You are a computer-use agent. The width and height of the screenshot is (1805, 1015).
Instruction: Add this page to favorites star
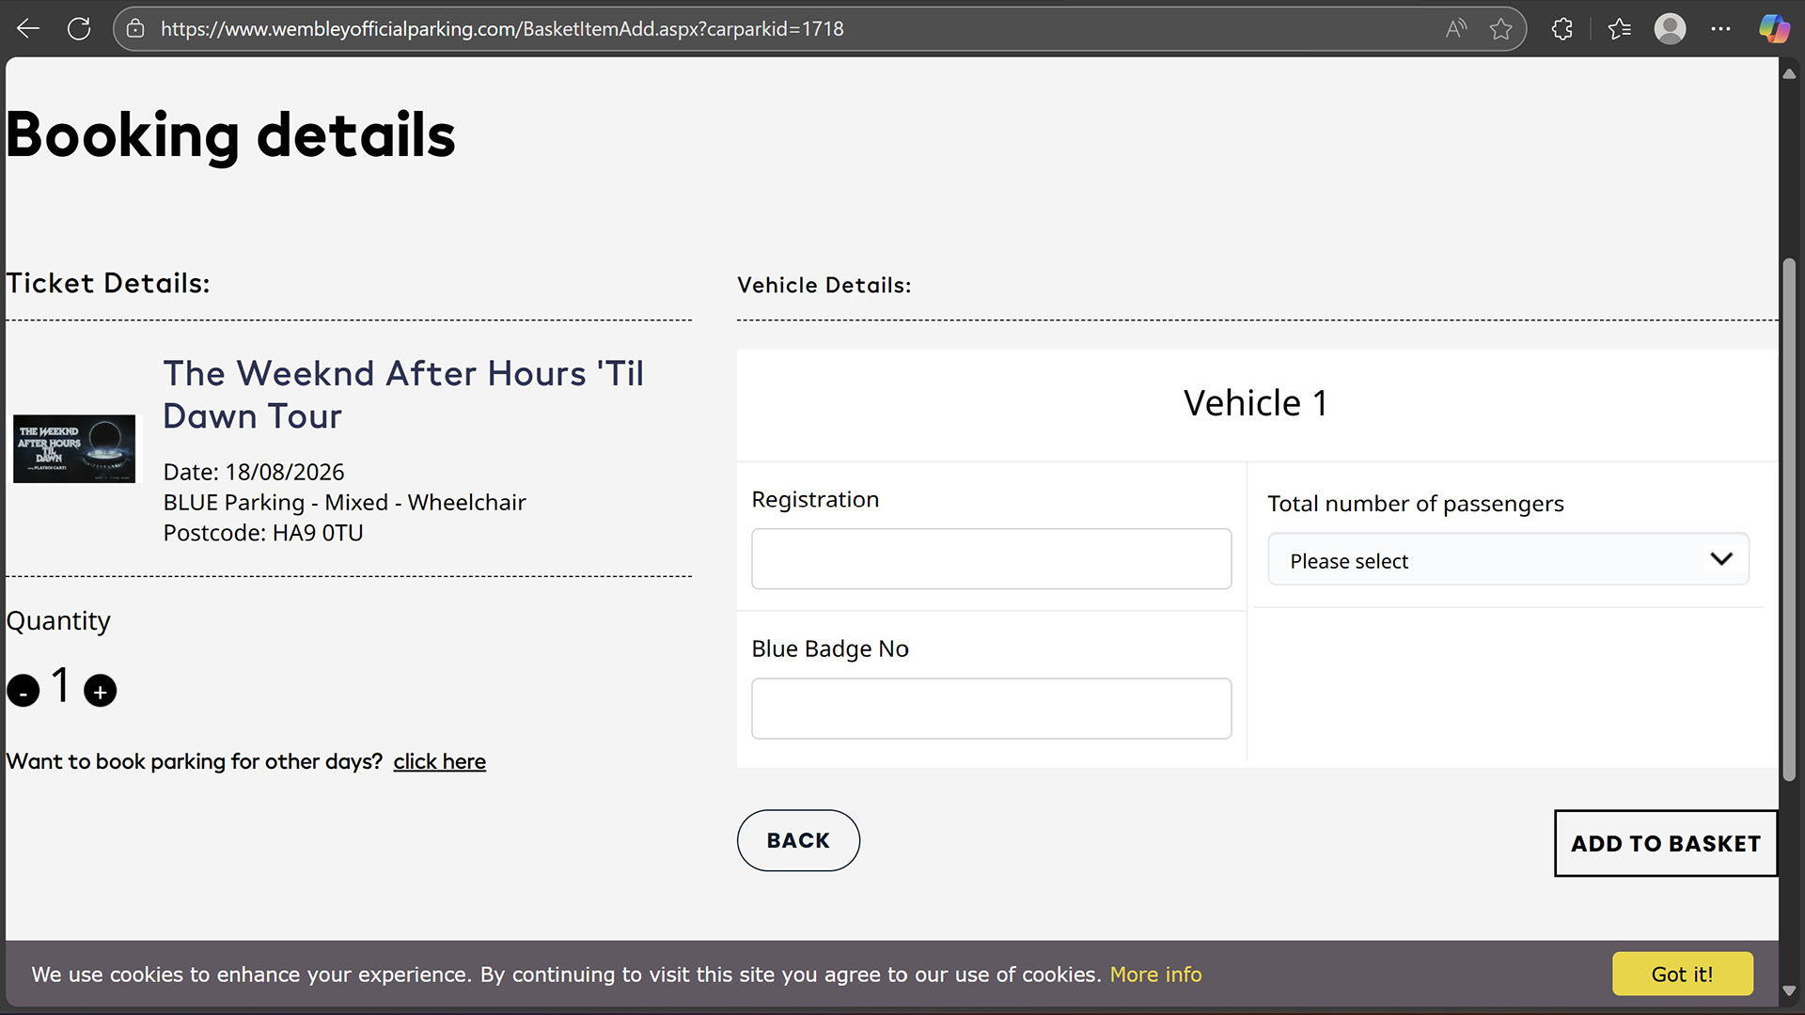click(x=1501, y=29)
